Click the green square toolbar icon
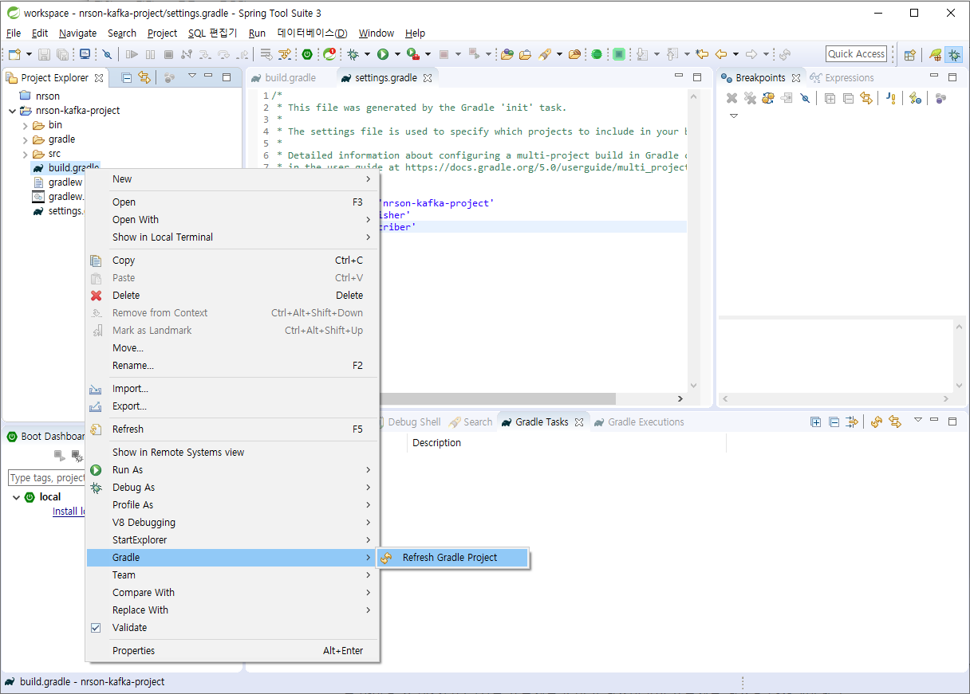The image size is (970, 694). coord(619,54)
